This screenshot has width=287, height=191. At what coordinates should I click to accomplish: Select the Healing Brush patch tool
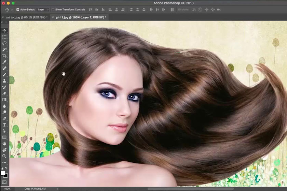point(4,68)
